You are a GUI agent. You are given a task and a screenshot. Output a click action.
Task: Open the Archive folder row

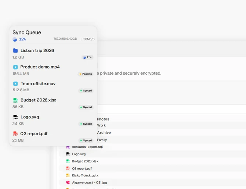coord(104,133)
